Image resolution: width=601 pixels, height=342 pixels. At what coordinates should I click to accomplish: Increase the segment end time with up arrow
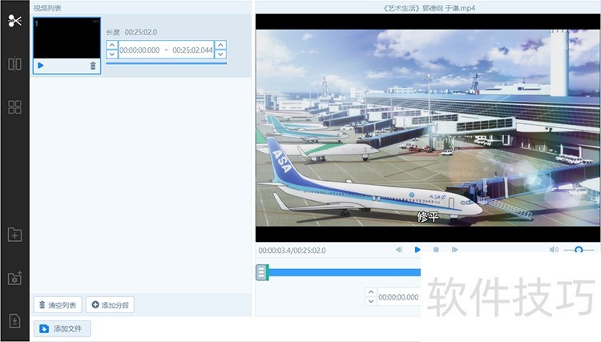coord(220,45)
